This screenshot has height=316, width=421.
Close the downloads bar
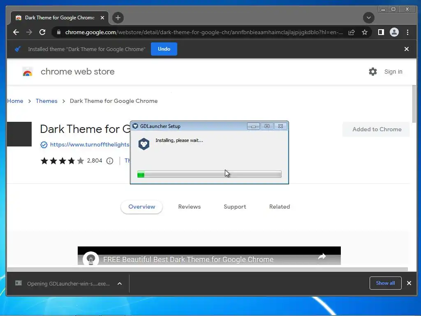tap(409, 283)
